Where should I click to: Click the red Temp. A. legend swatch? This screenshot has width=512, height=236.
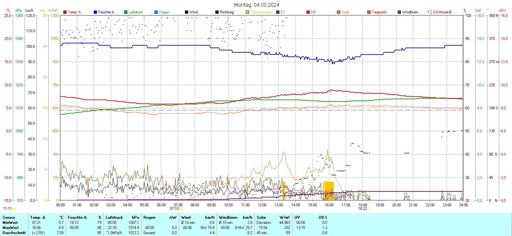pos(65,12)
